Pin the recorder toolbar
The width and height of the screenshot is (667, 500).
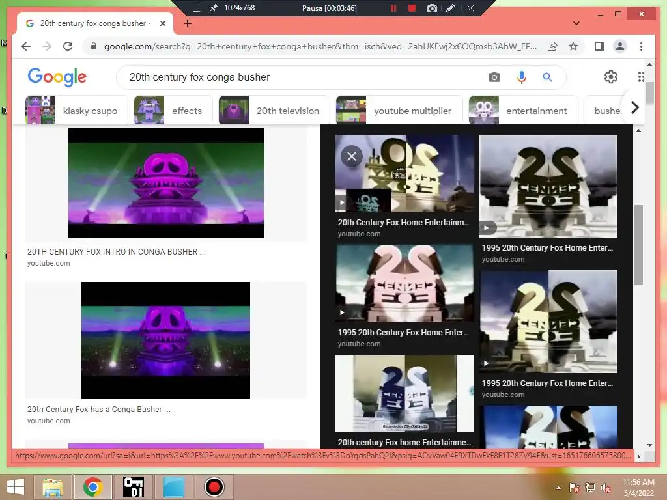213,8
